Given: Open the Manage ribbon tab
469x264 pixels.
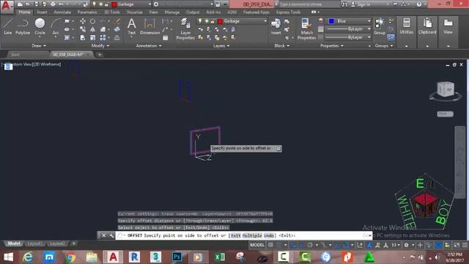Looking at the screenshot, I should pyautogui.click(x=172, y=12).
